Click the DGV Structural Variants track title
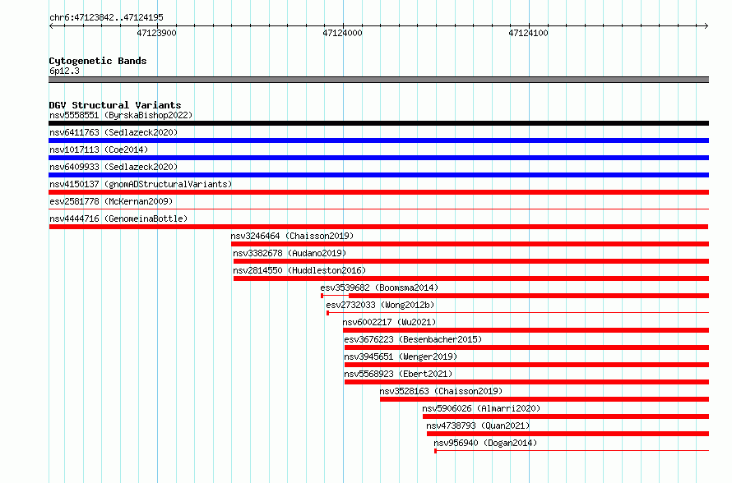 (x=115, y=105)
